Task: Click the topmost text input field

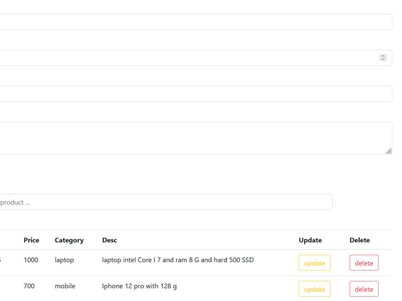Action: (x=193, y=21)
